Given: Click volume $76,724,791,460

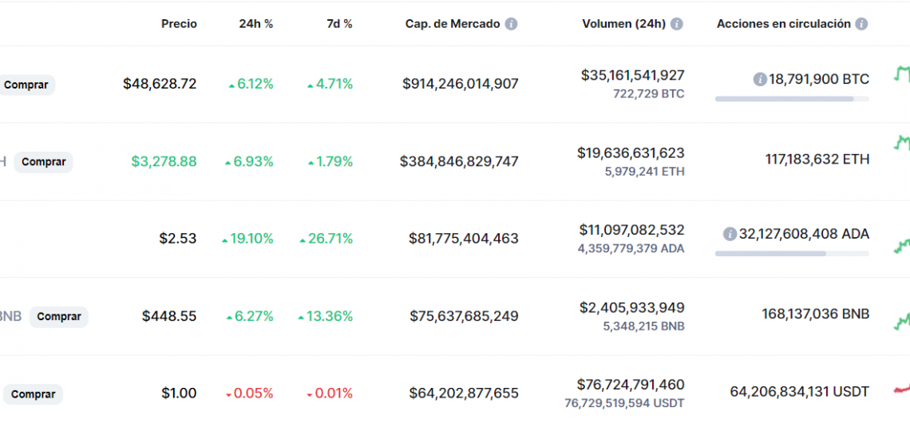Looking at the screenshot, I should click(x=631, y=384).
